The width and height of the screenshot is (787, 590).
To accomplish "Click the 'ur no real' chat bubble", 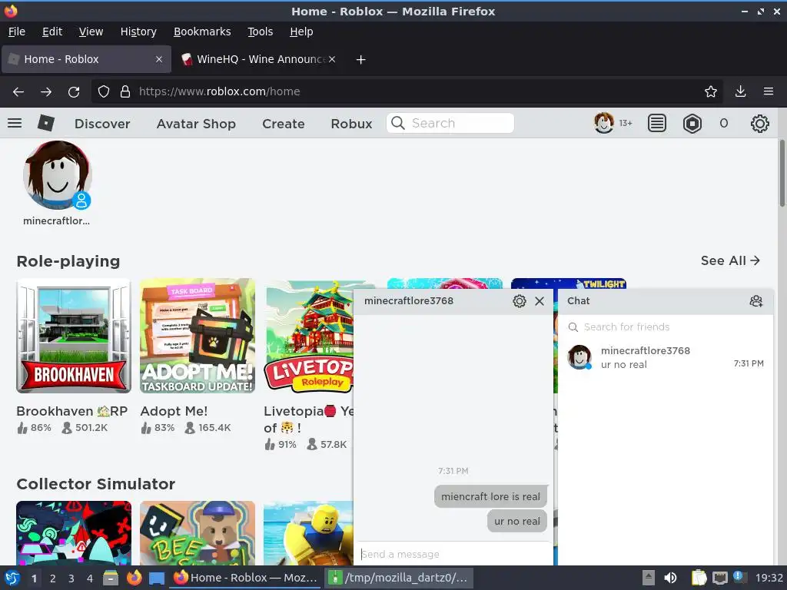I will point(517,522).
